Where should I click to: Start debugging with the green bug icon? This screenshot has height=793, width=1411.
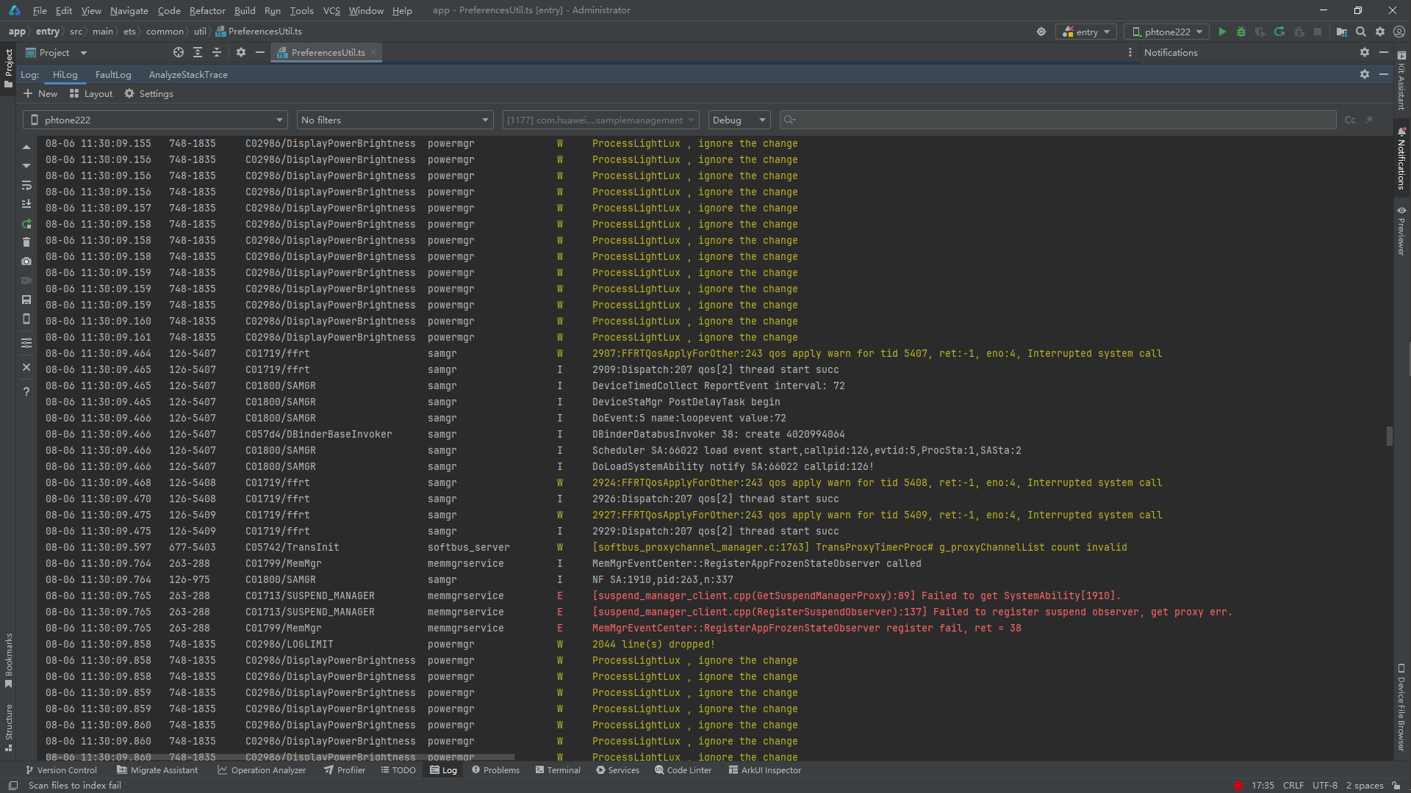(1241, 32)
